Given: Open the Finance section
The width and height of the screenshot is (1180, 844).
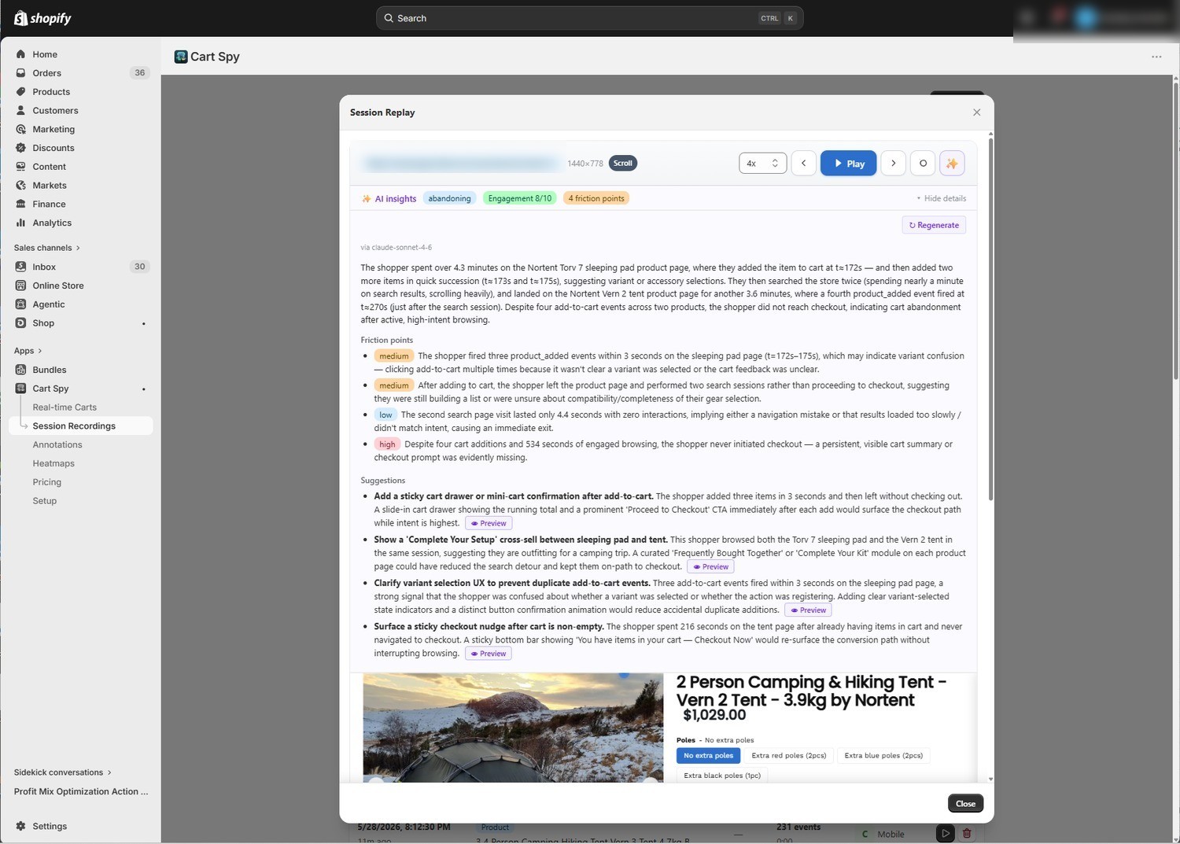Looking at the screenshot, I should (49, 205).
